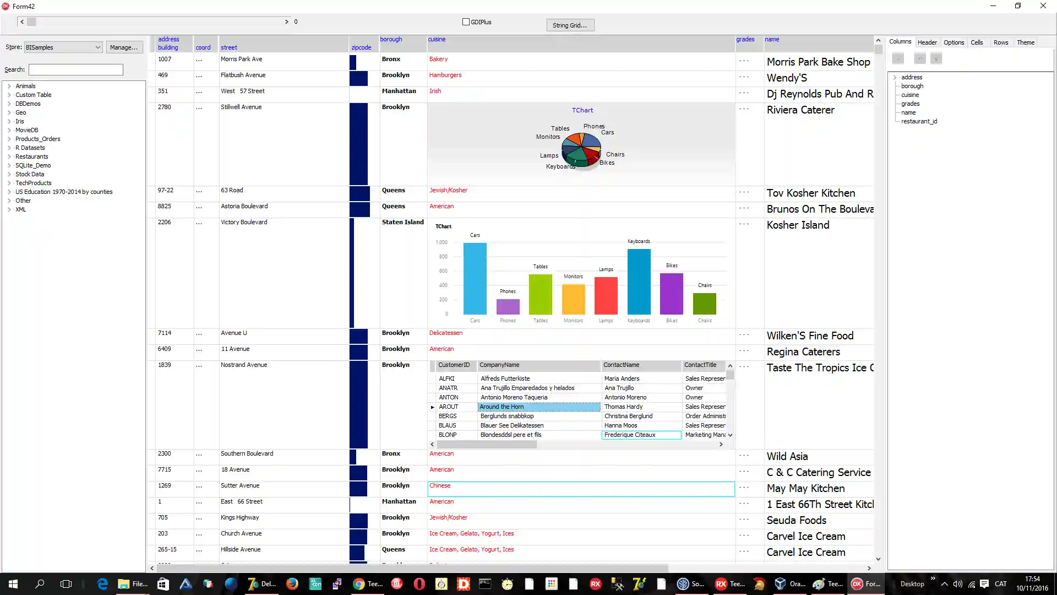
Task: Click the Keyboards bar in chart
Action: point(639,282)
